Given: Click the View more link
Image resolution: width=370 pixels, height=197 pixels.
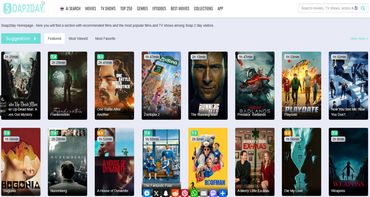Looking at the screenshot, I should coord(359,39).
